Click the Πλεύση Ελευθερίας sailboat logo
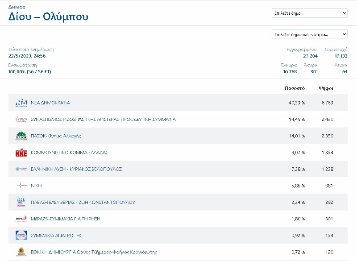Screen dimensions: 357x261 click(x=21, y=202)
